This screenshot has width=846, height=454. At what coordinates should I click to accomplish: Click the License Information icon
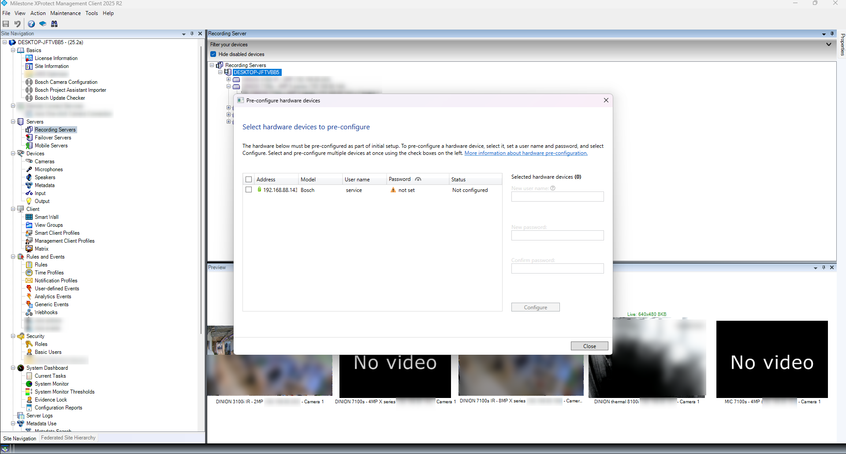[x=29, y=58]
